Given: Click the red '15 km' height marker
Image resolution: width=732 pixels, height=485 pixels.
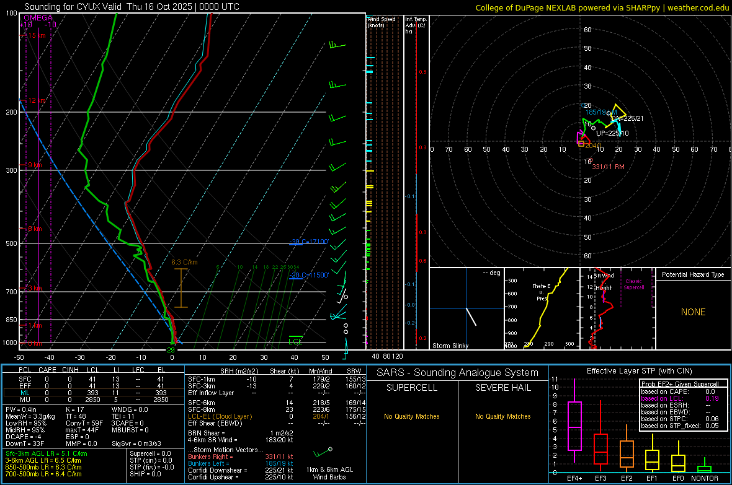Looking at the screenshot, I should coord(36,35).
